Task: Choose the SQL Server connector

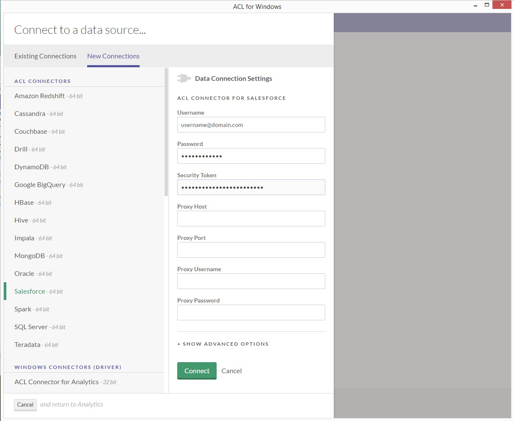Action: 31,327
